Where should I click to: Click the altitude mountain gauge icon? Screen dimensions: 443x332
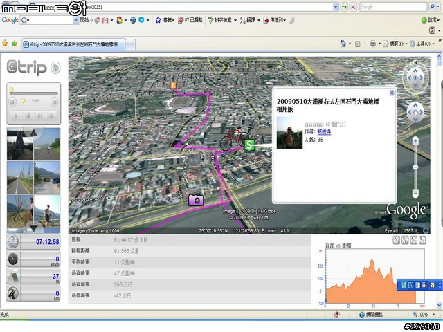[13, 277]
